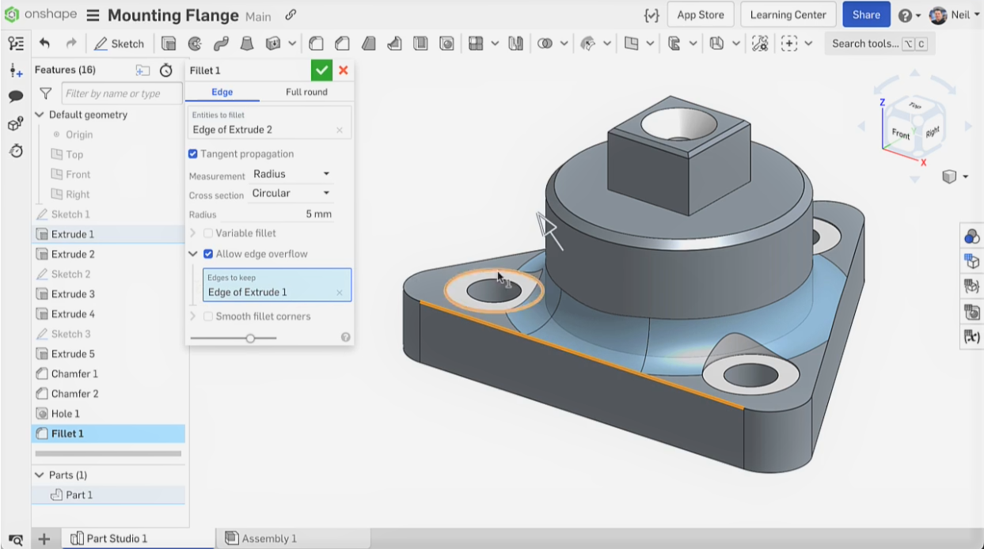Select the Revolve tool icon

tap(195, 44)
